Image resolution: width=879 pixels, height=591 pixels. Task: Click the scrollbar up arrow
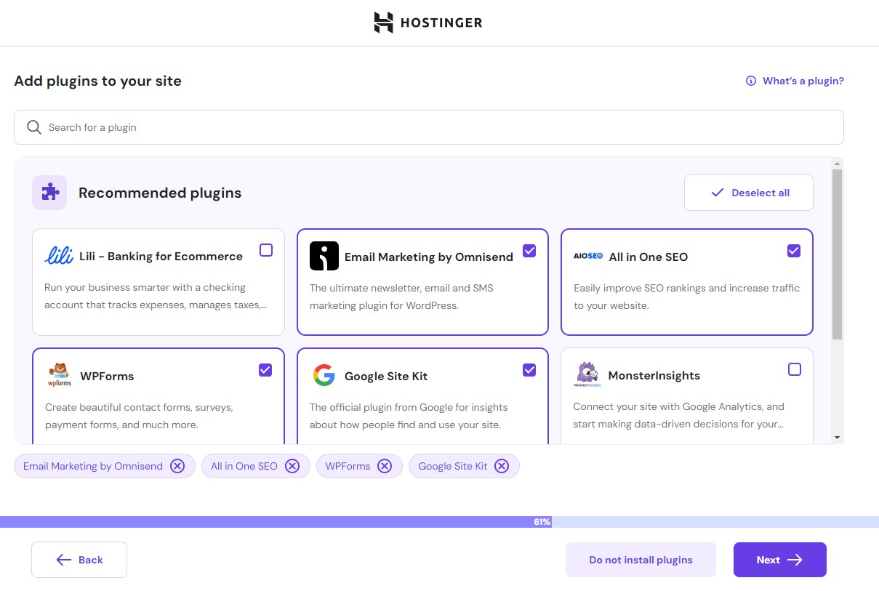click(x=838, y=163)
